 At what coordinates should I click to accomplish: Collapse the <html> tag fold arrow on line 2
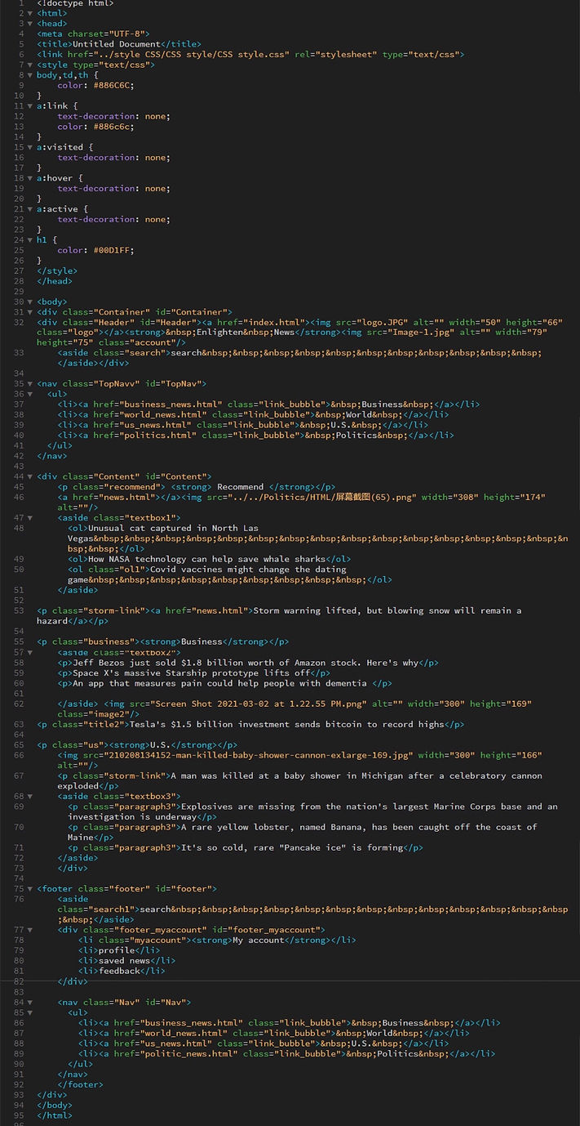point(30,14)
